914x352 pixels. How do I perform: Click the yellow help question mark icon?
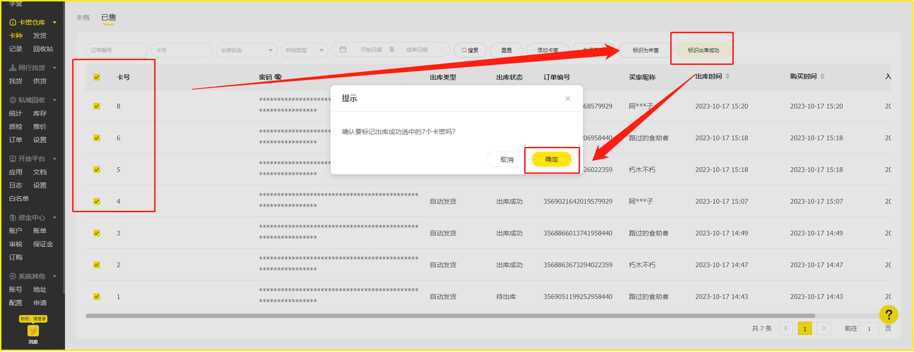888,314
